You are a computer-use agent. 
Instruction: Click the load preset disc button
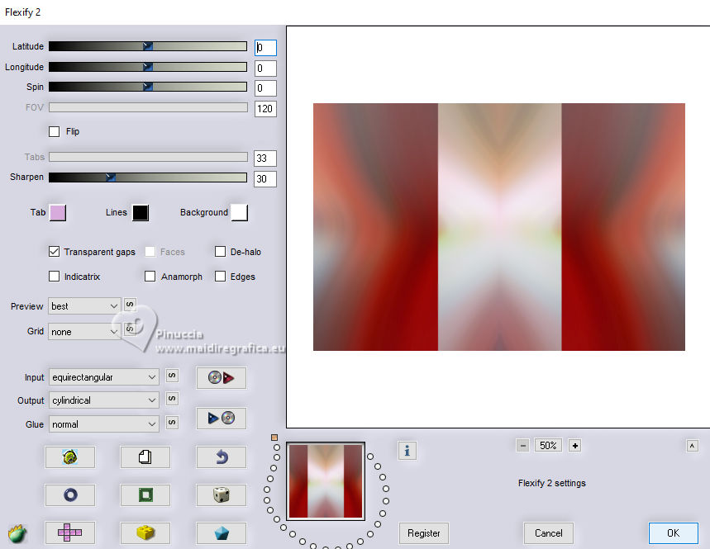click(221, 377)
